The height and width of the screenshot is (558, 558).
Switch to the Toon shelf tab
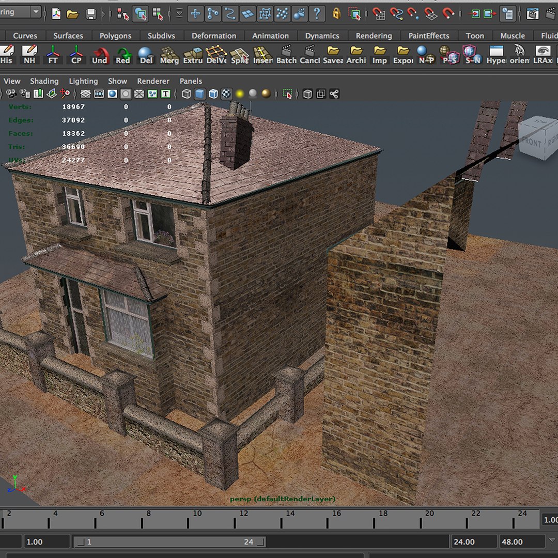(x=475, y=36)
